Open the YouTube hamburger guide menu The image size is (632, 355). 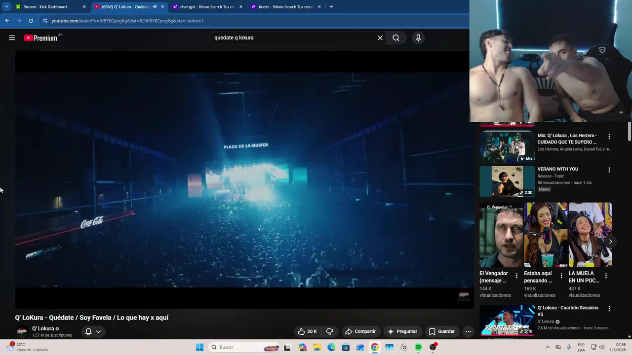pos(12,37)
